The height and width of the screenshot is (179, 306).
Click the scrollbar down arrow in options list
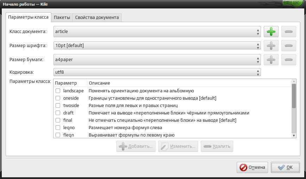(294, 136)
